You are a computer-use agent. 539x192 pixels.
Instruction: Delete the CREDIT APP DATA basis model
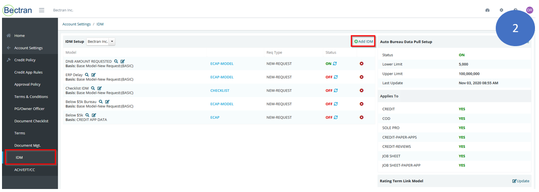point(361,117)
